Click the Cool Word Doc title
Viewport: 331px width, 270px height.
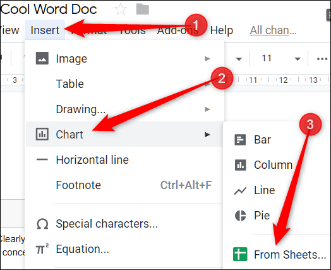49,9
